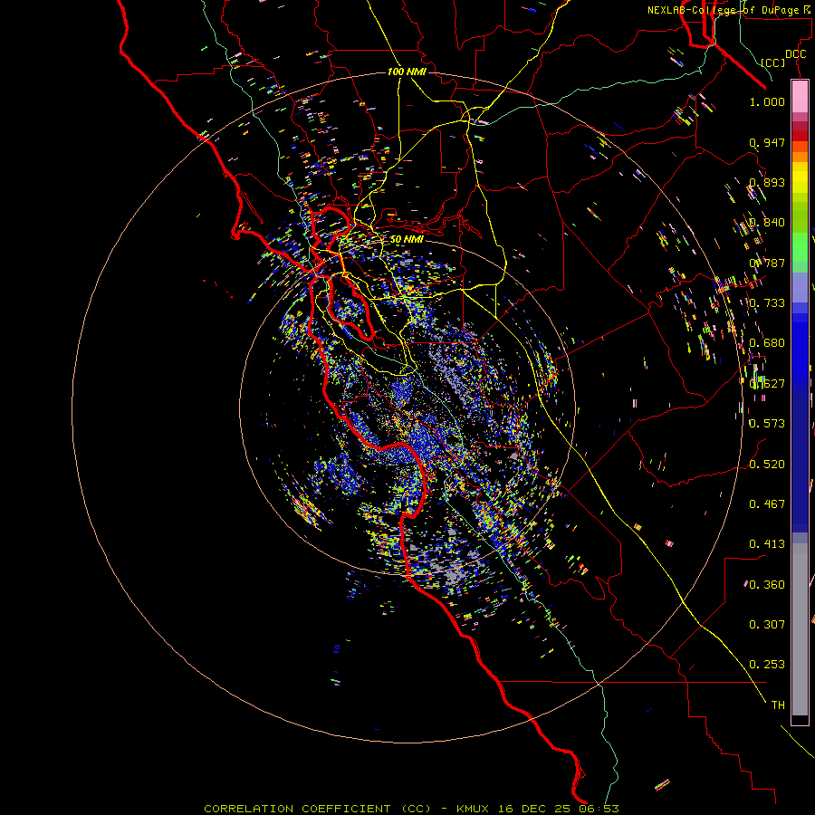815x815 pixels.
Task: Pick the olive-green segment near 0.840
Action: pos(800,217)
